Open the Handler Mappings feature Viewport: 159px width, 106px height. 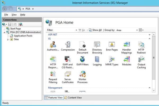tap(127, 48)
